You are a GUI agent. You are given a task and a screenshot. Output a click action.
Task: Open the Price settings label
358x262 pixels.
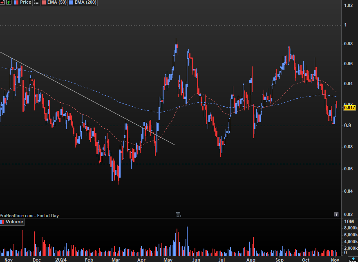coord(26,2)
